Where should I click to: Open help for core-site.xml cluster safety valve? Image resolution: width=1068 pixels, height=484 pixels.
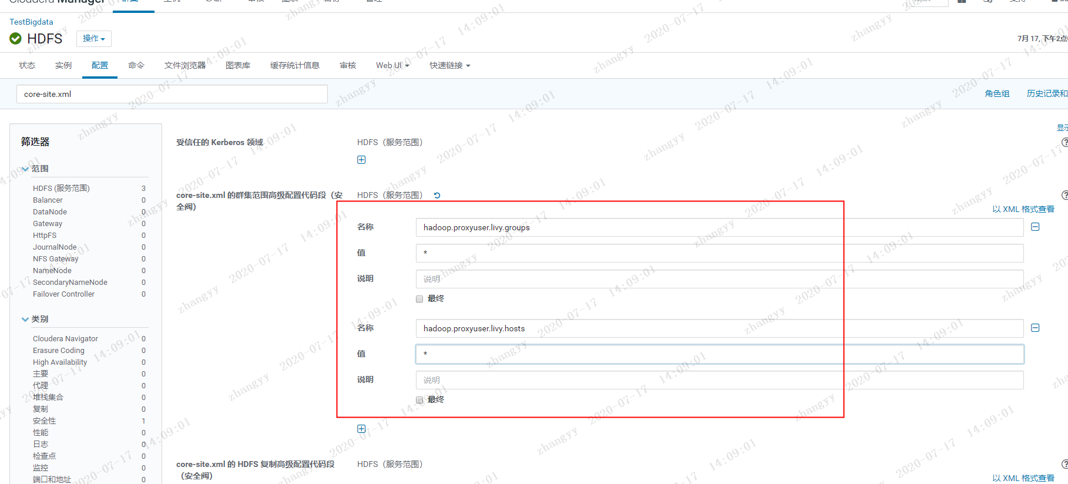click(1064, 195)
